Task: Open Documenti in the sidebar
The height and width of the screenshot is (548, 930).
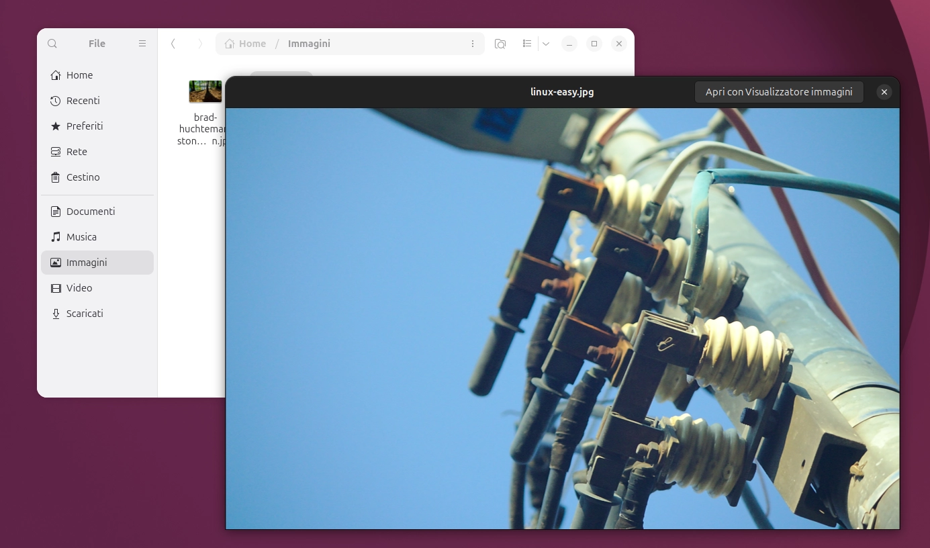Action: (97, 212)
